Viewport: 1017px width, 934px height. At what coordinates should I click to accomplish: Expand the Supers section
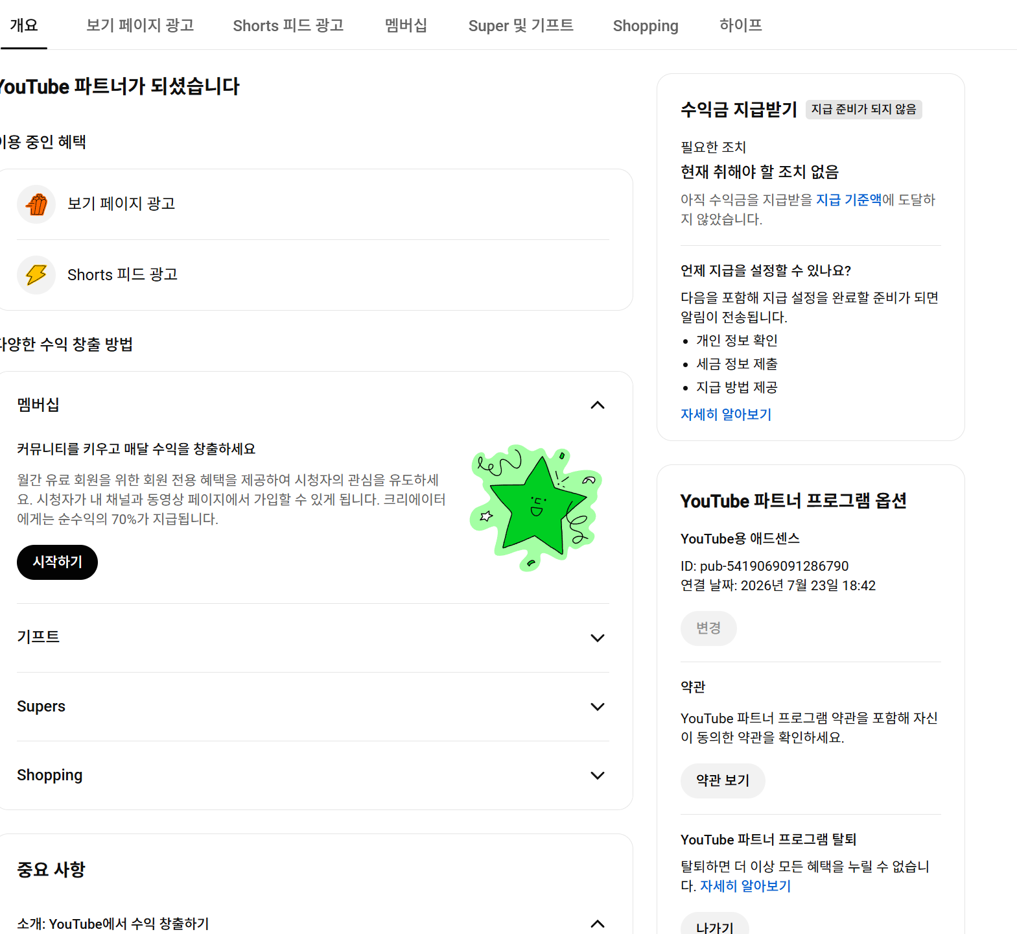(x=313, y=706)
